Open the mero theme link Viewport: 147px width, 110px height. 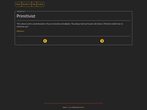[x=71, y=107]
